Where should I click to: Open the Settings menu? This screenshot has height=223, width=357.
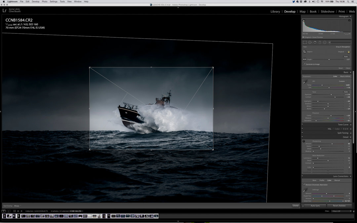pos(54,1)
